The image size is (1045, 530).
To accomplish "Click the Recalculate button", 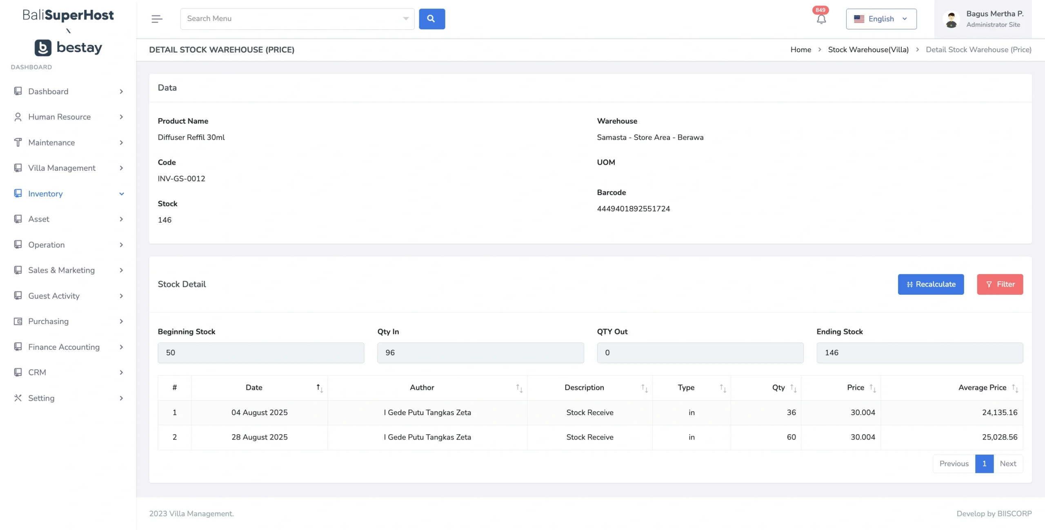I will point(931,284).
